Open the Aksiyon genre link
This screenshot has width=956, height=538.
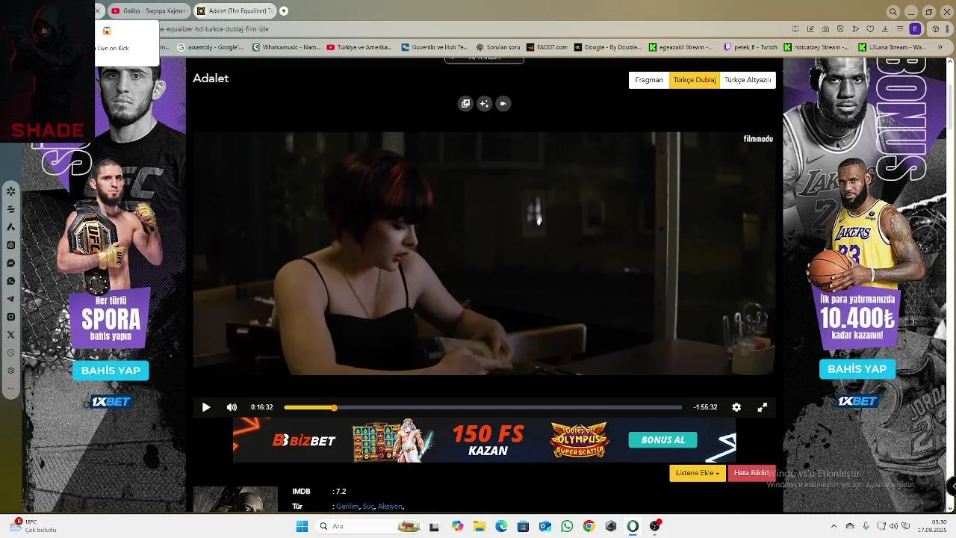(390, 507)
